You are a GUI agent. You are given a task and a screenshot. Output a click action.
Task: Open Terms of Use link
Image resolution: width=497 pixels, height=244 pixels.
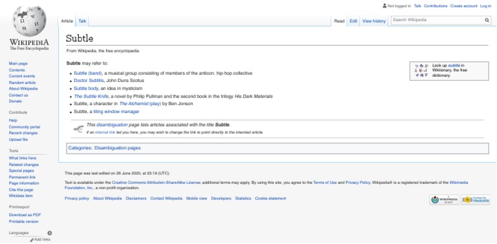coord(325,183)
